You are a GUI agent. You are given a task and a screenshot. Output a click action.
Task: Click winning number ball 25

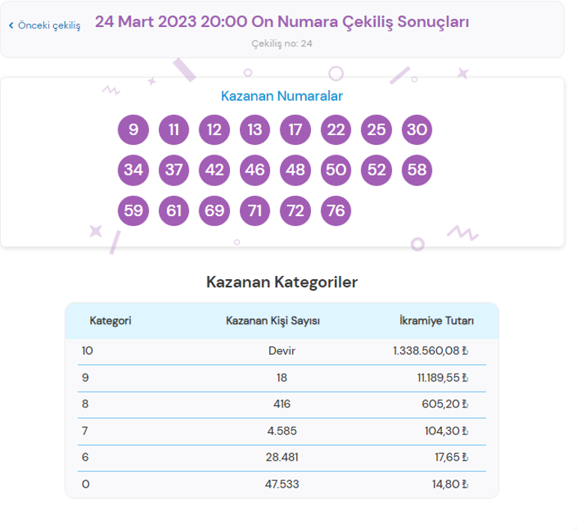click(376, 130)
